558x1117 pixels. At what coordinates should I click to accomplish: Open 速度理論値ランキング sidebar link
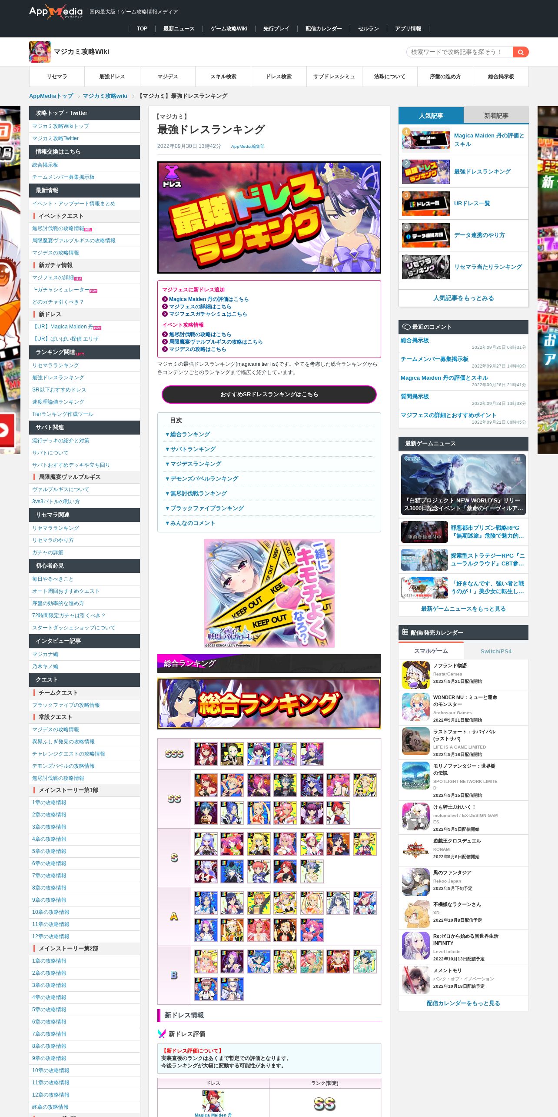pos(58,402)
